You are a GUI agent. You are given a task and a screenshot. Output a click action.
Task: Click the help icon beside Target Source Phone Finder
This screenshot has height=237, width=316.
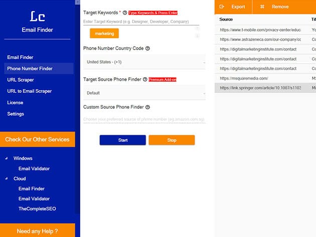click(x=145, y=80)
